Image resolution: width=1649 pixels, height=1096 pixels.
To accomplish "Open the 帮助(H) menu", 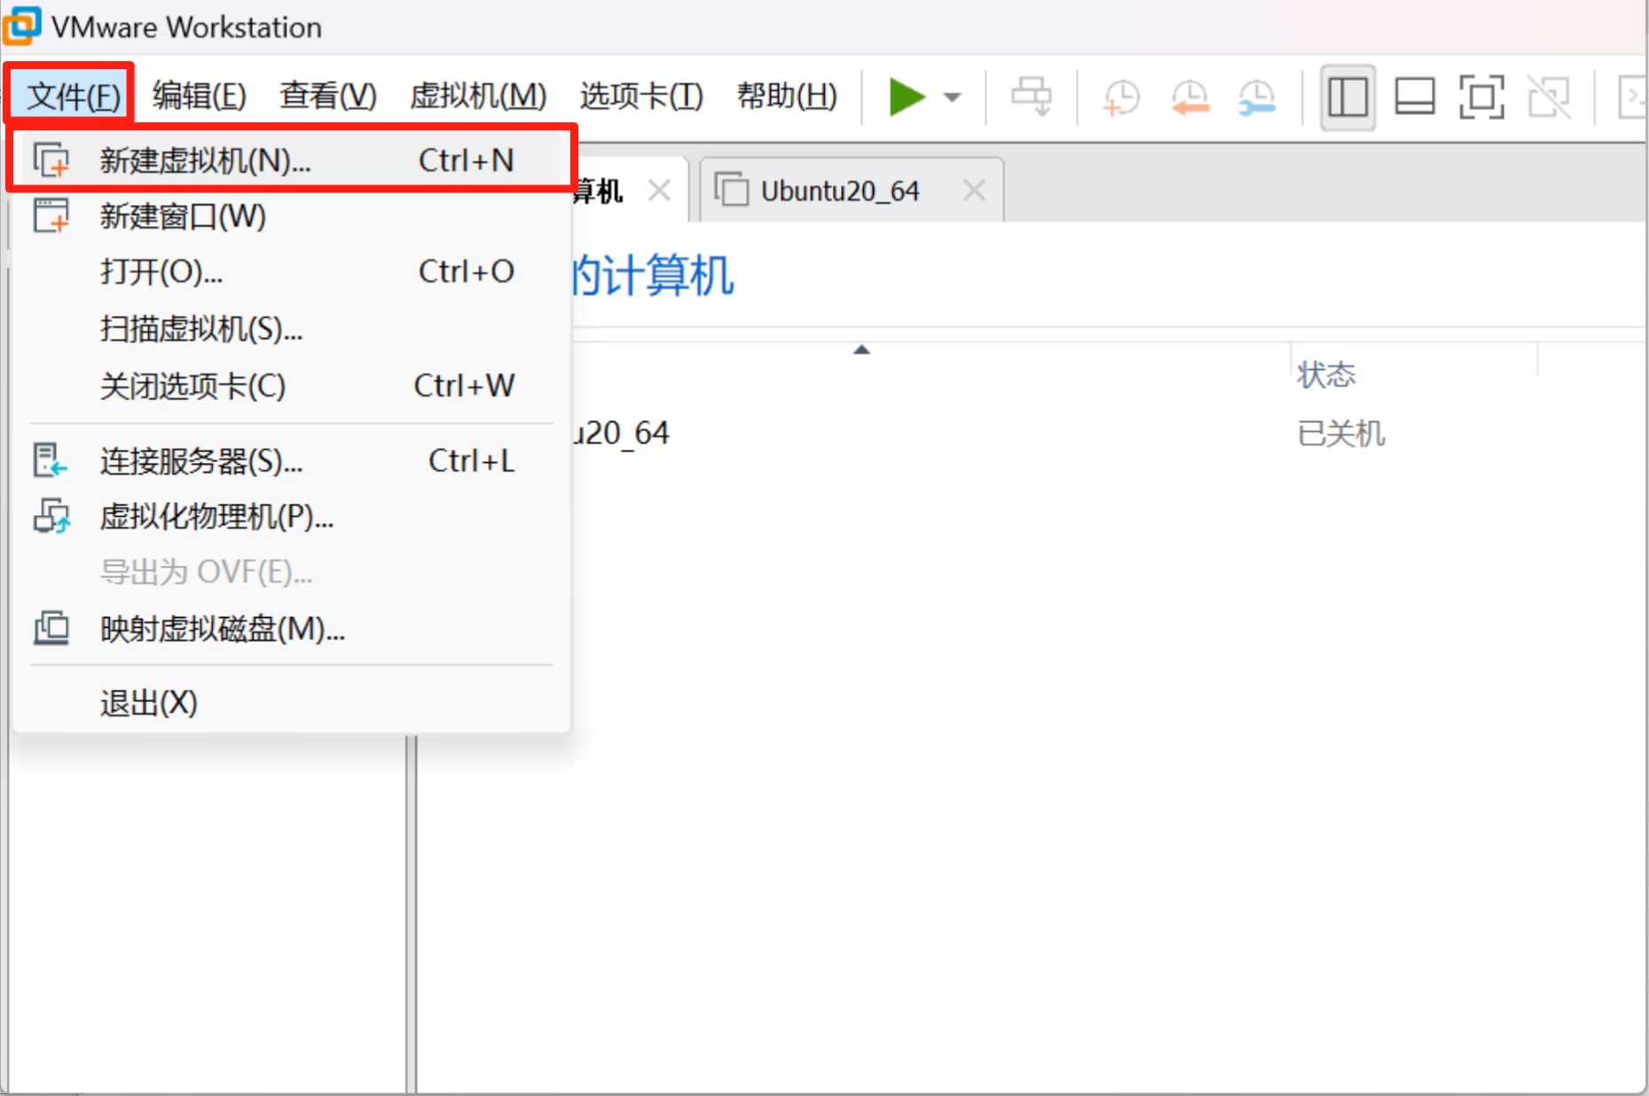I will 787,96.
